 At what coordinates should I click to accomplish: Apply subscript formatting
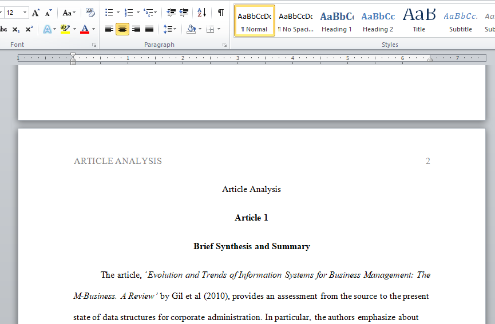(x=16, y=29)
